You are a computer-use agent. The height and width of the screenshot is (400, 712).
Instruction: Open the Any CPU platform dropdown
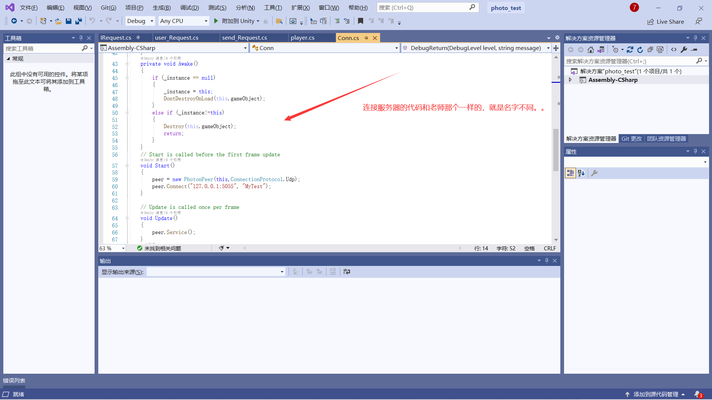[x=184, y=21]
